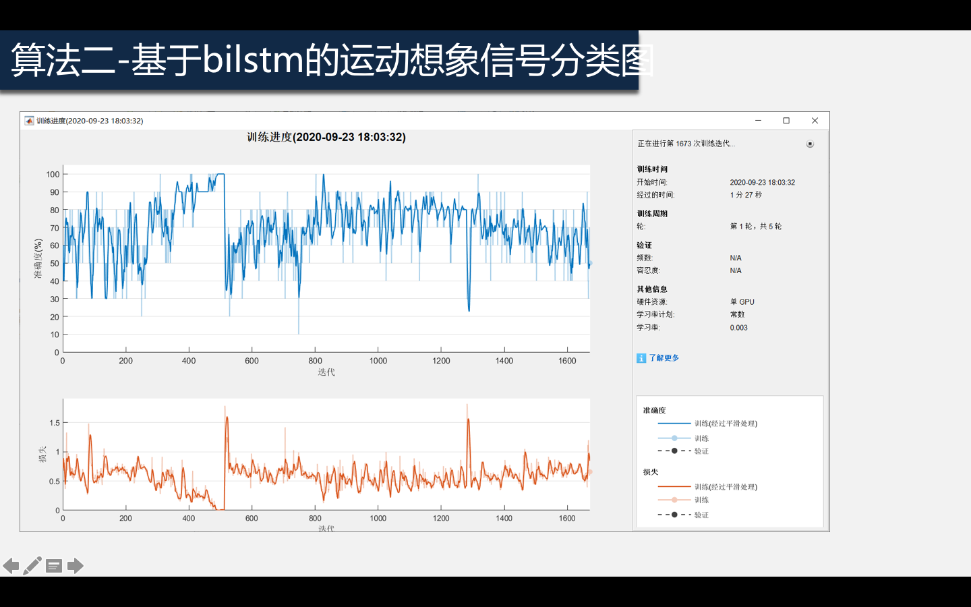Click the 训练周期 section heading
971x607 pixels.
[x=652, y=214]
